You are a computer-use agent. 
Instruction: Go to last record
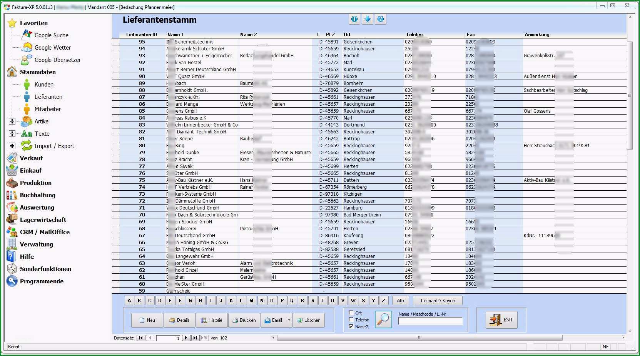pyautogui.click(x=195, y=338)
